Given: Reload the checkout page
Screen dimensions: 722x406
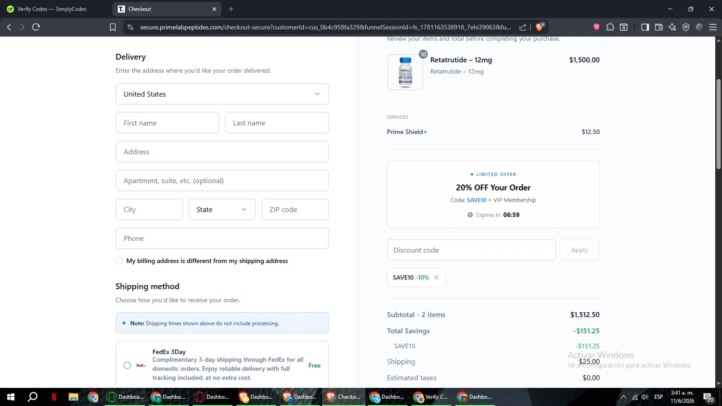Looking at the screenshot, I should click(36, 27).
